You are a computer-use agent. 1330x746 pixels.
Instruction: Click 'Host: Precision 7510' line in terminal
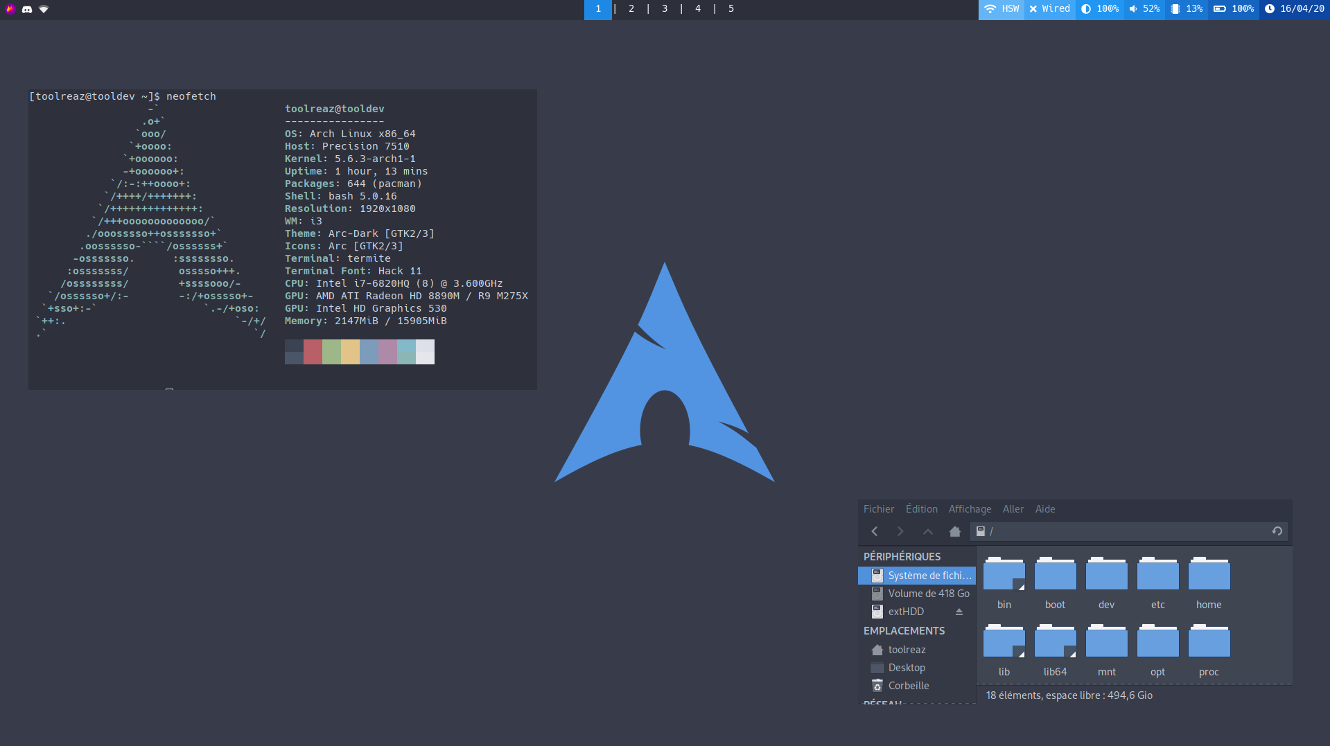click(347, 146)
